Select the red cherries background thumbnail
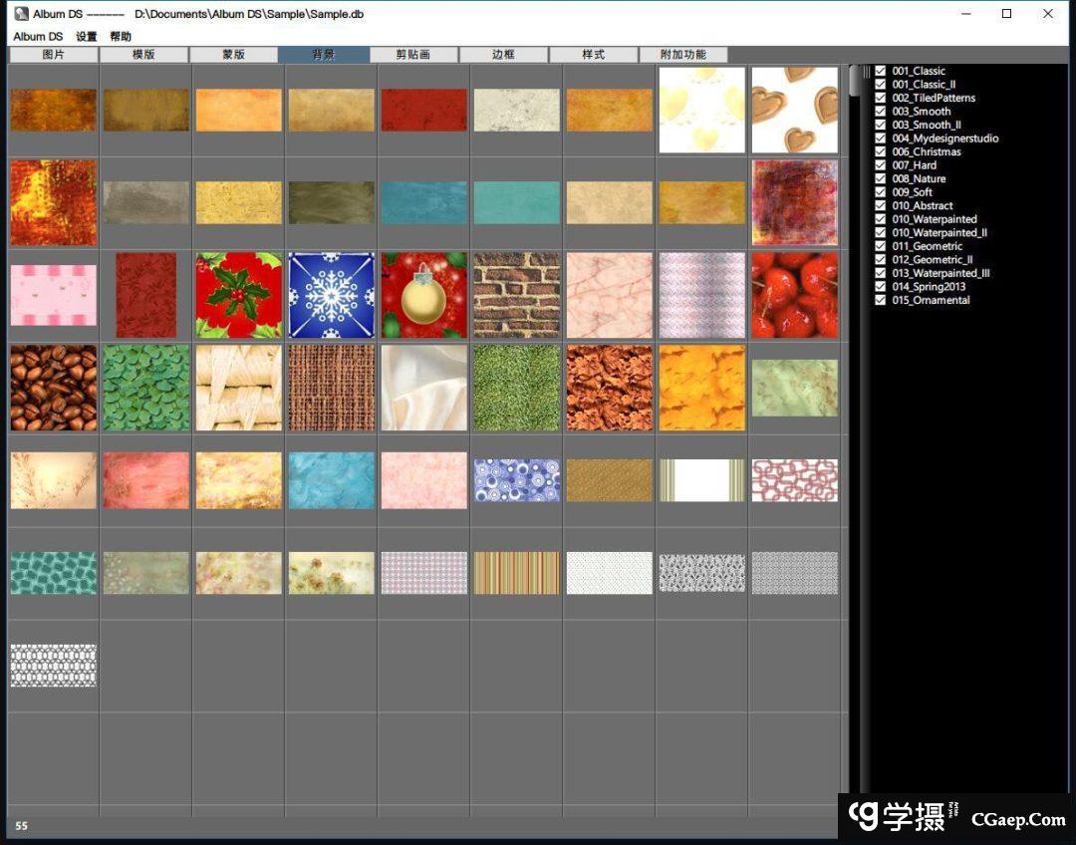 pyautogui.click(x=794, y=295)
